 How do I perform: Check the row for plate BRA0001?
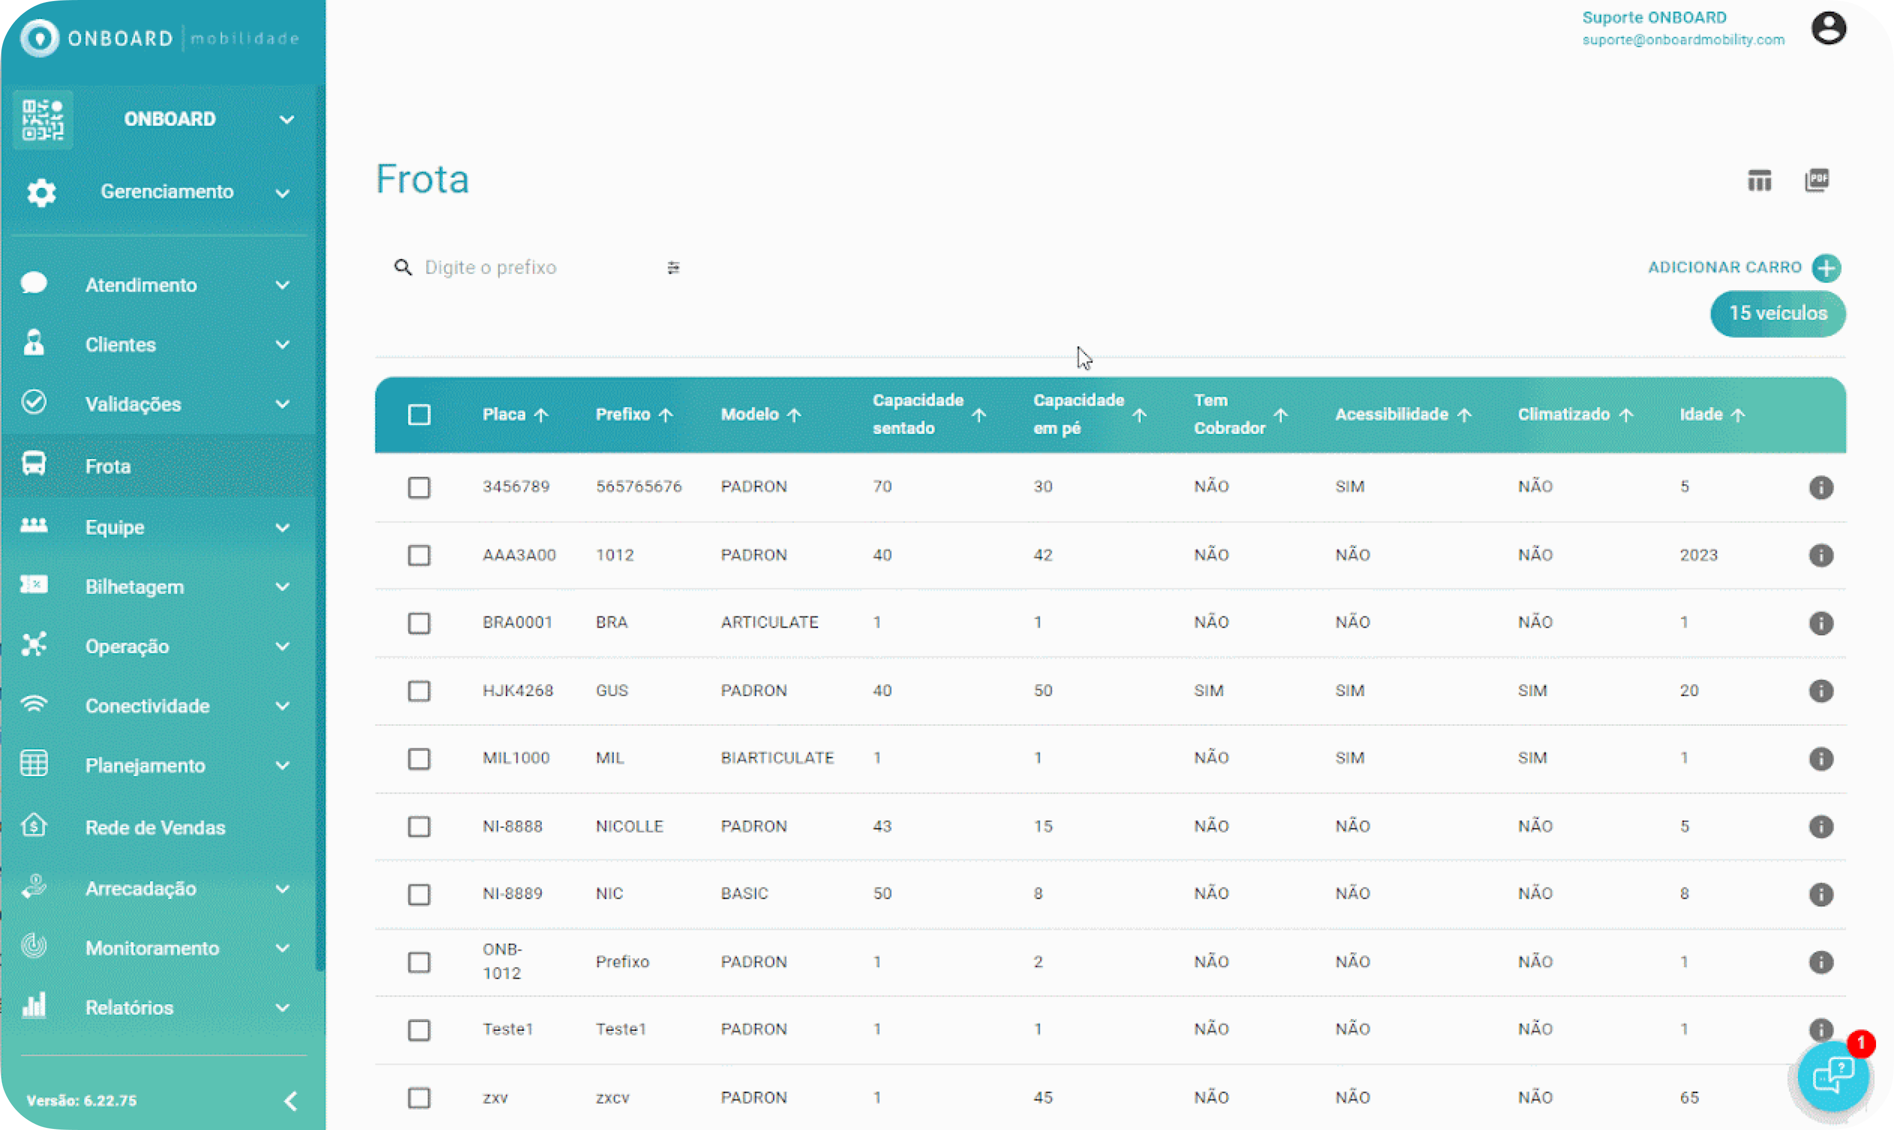coord(419,623)
